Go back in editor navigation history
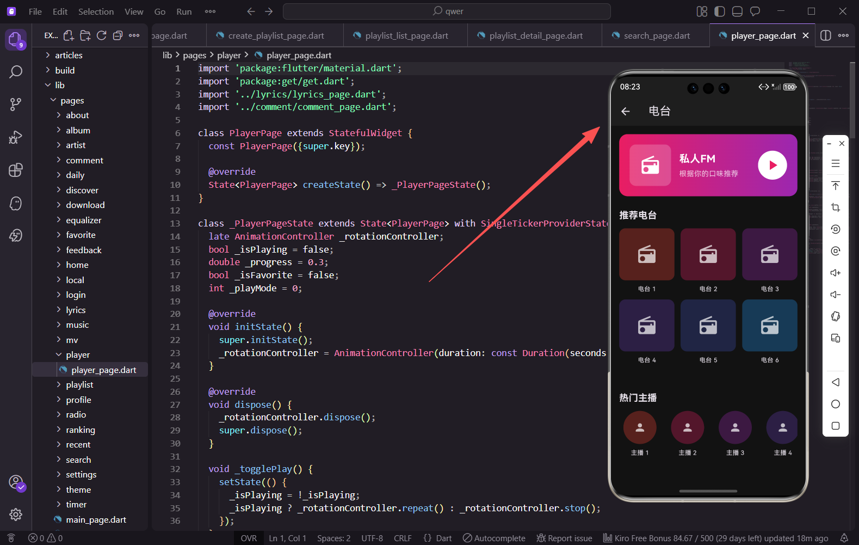 [251, 11]
